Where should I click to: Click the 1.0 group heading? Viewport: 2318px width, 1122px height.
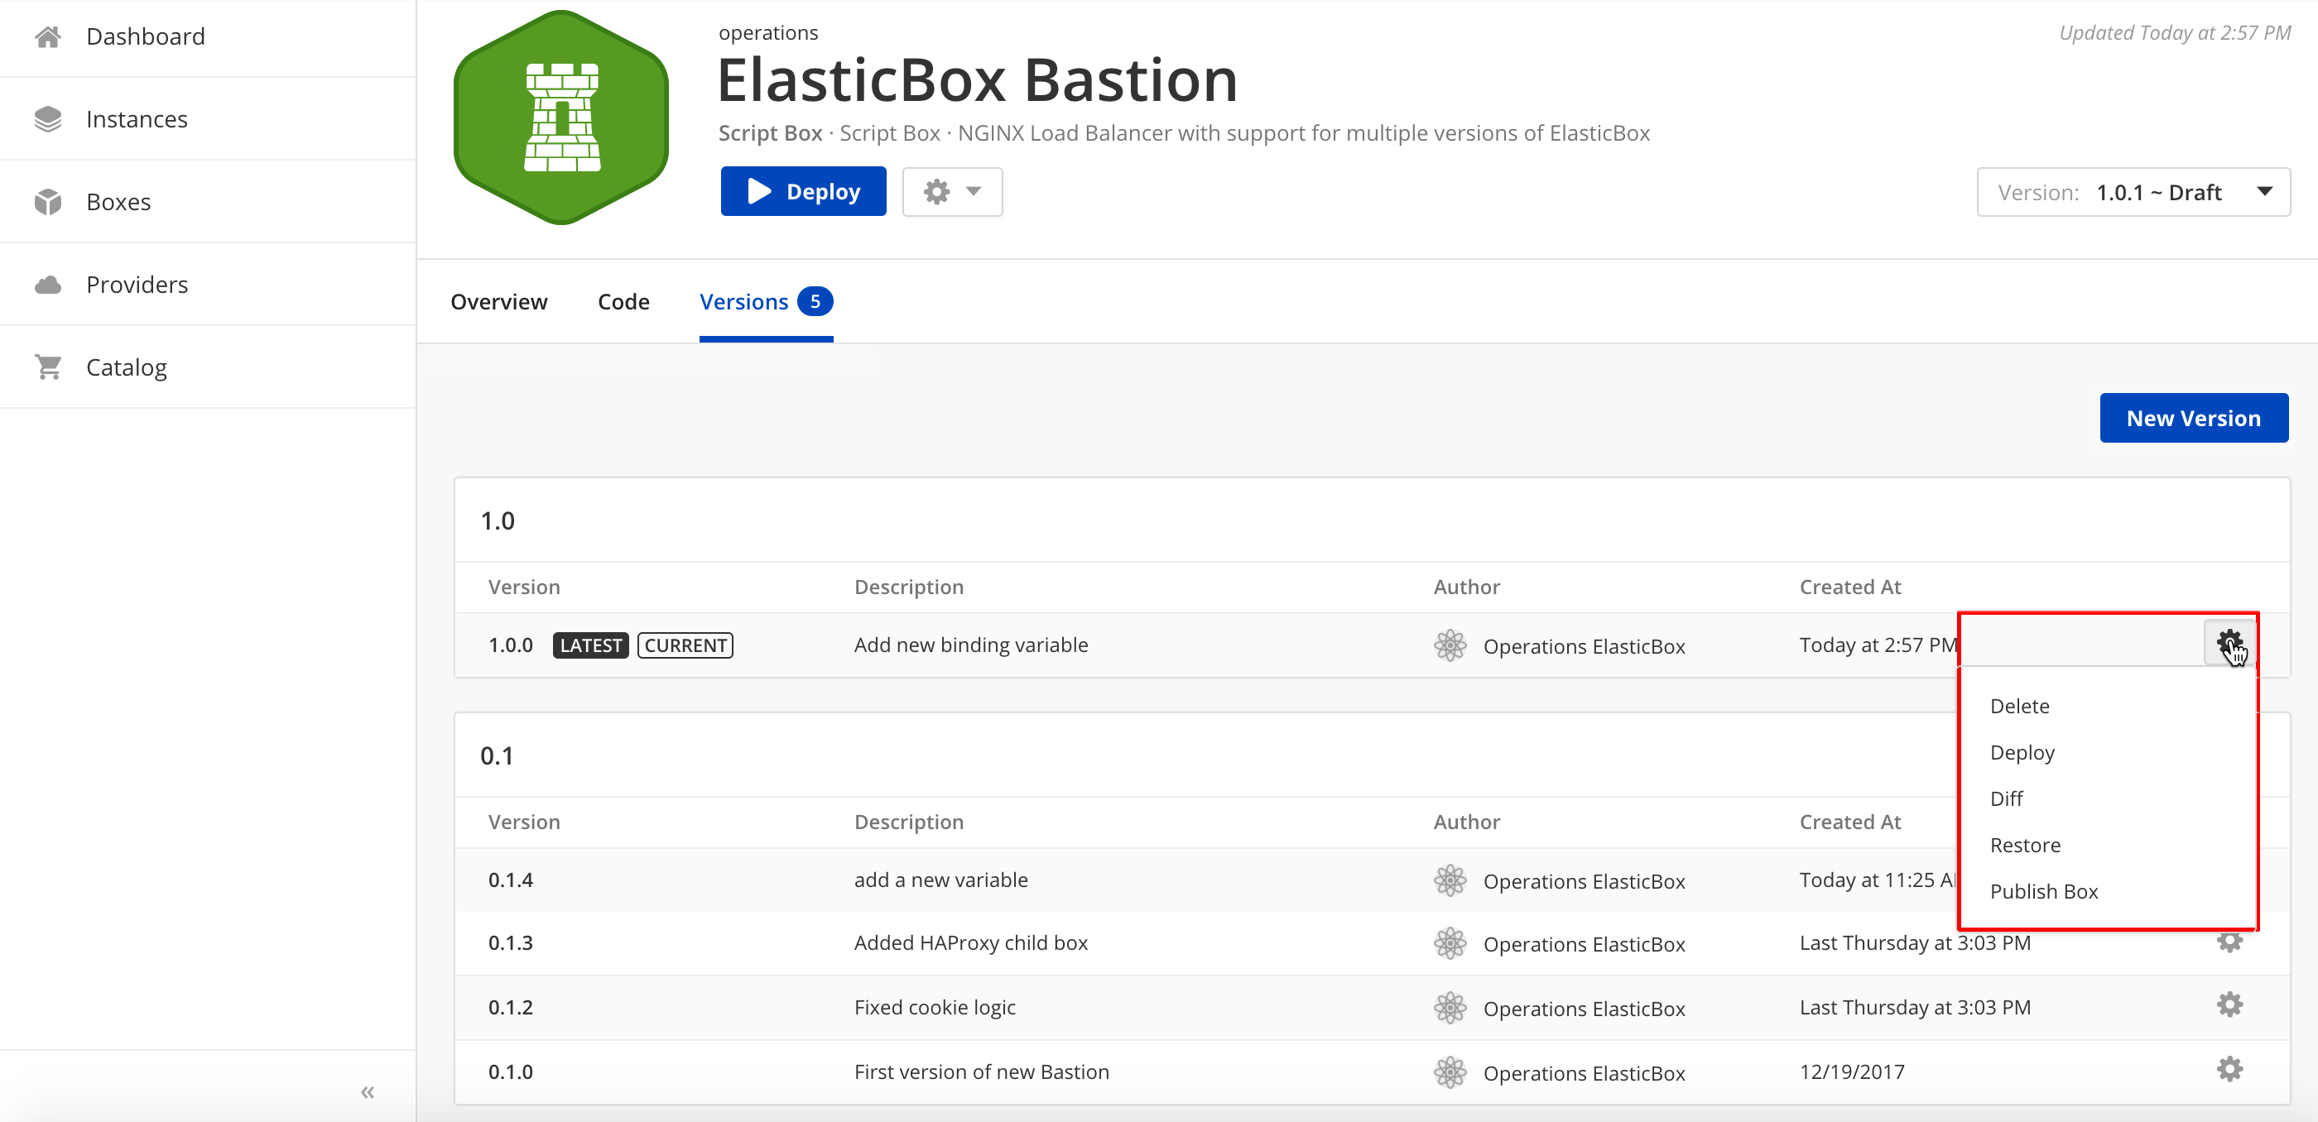coord(497,520)
